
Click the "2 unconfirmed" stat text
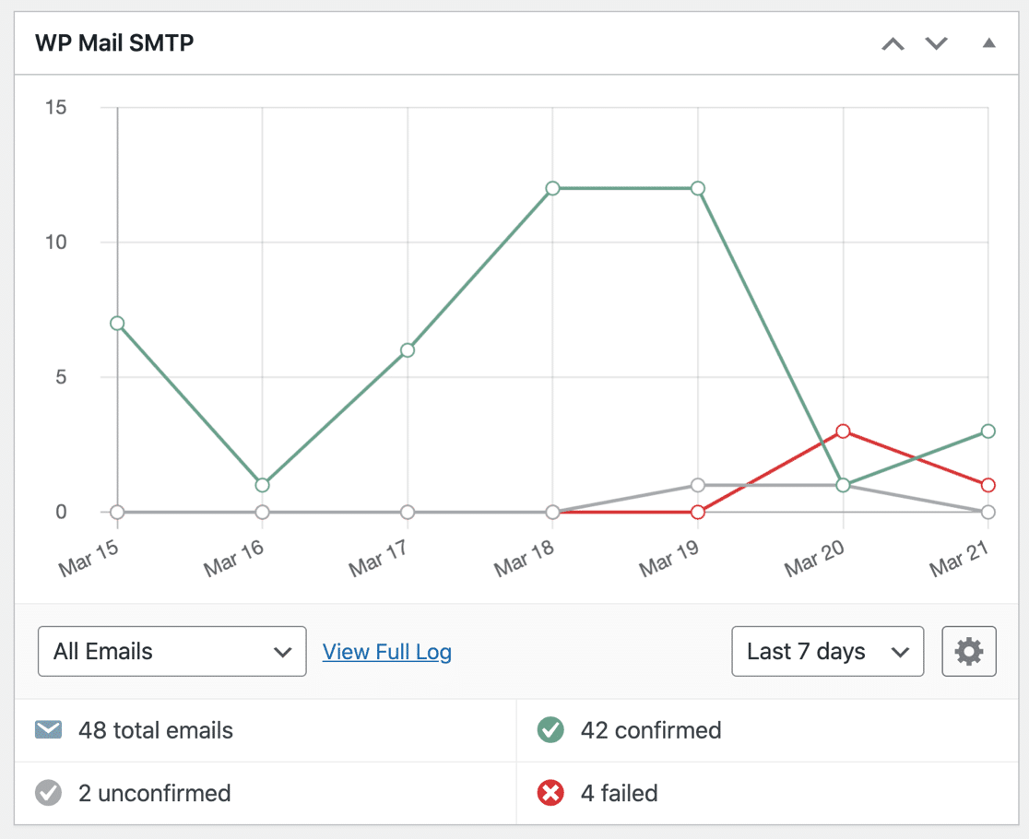[155, 793]
